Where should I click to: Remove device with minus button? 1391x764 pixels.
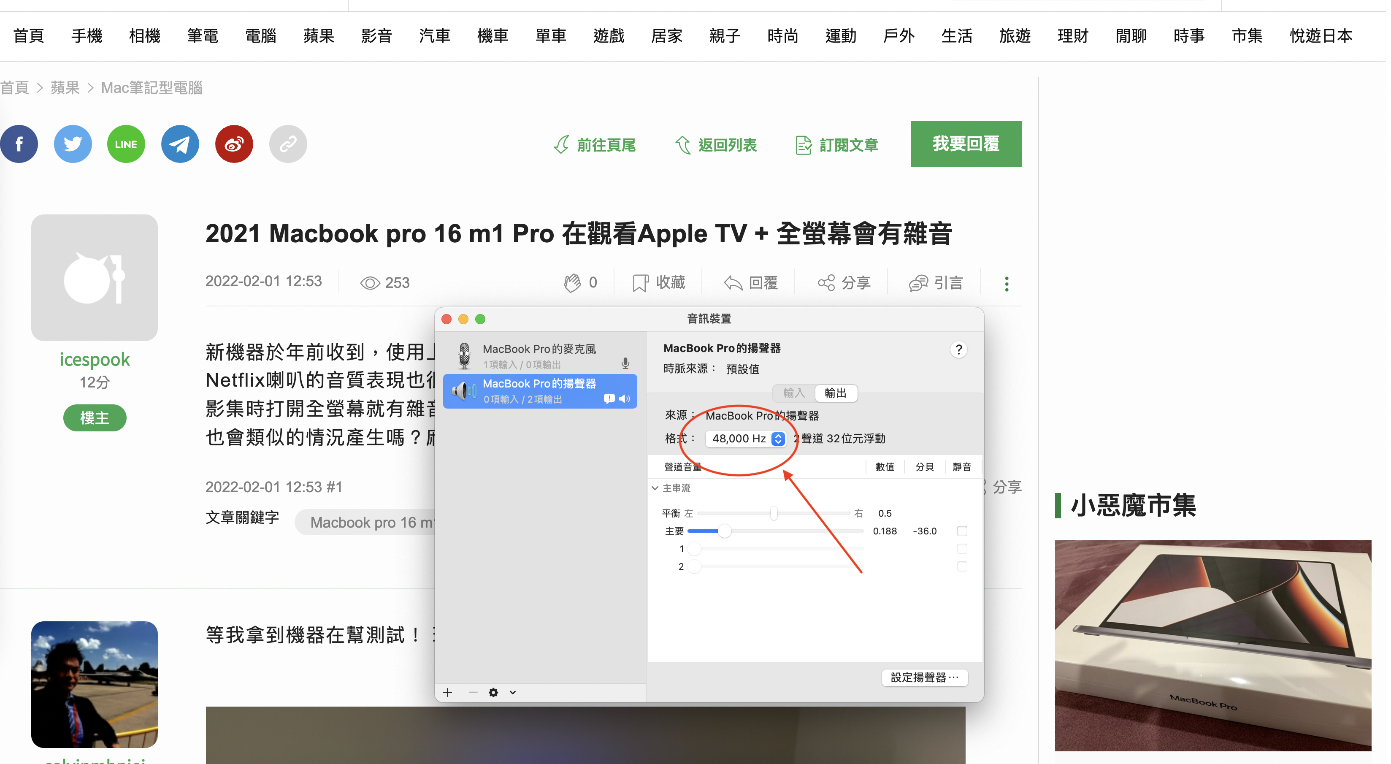473,692
